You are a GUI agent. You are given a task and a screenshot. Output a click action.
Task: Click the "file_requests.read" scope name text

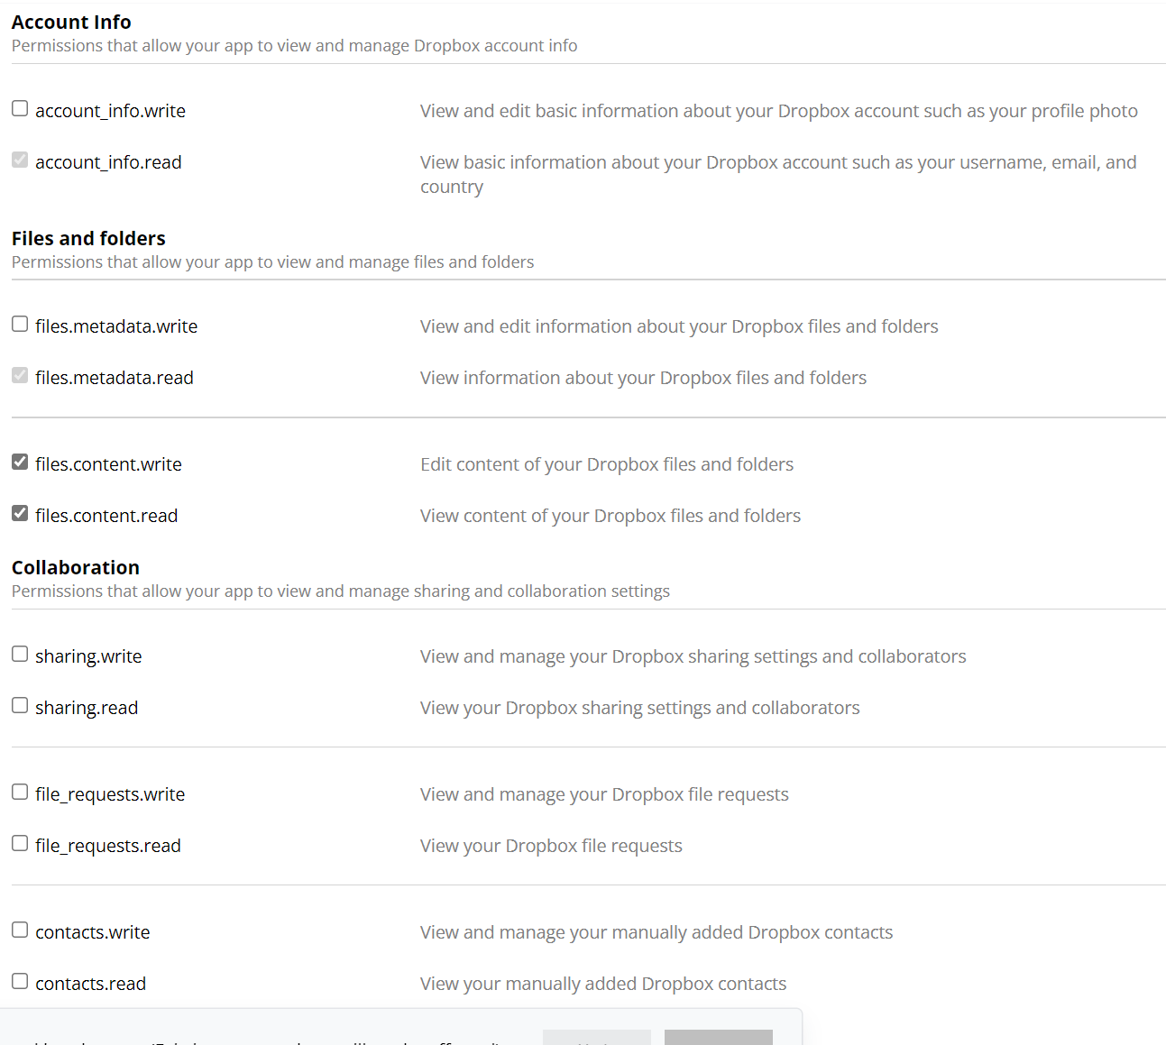108,846
